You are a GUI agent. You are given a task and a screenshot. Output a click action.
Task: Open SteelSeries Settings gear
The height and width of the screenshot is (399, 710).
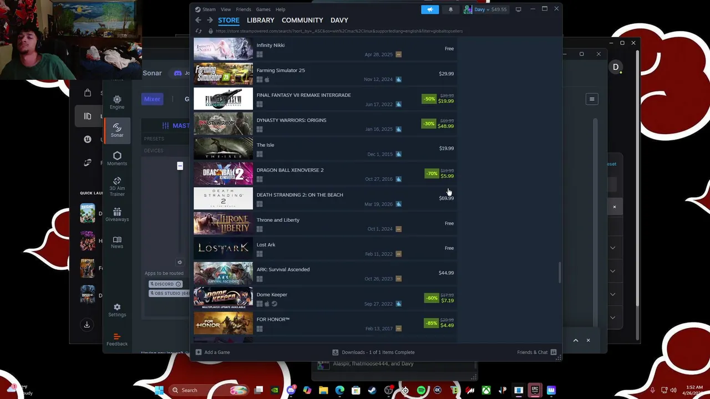click(117, 310)
